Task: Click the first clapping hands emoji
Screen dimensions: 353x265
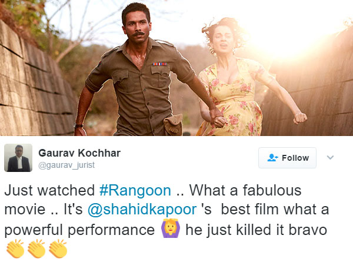Action: 15,249
